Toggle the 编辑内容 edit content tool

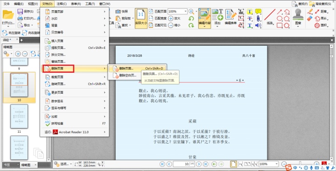[x=204, y=19]
